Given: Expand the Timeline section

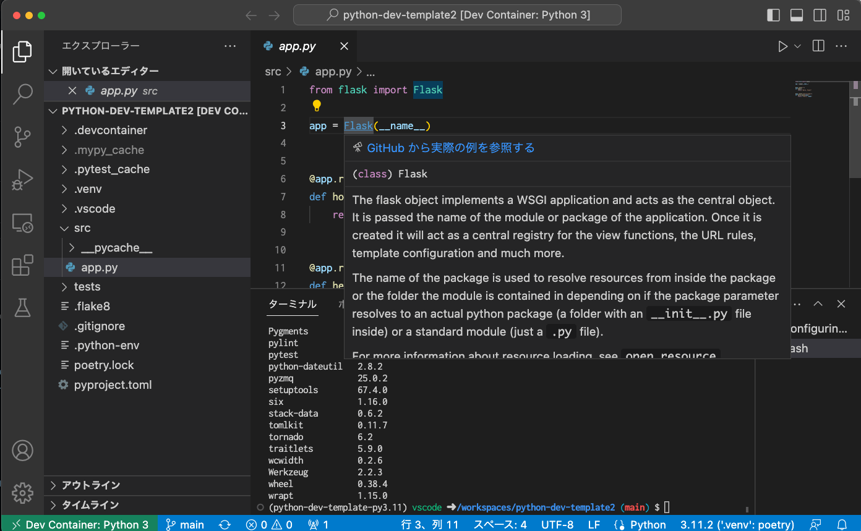Looking at the screenshot, I should tap(147, 505).
